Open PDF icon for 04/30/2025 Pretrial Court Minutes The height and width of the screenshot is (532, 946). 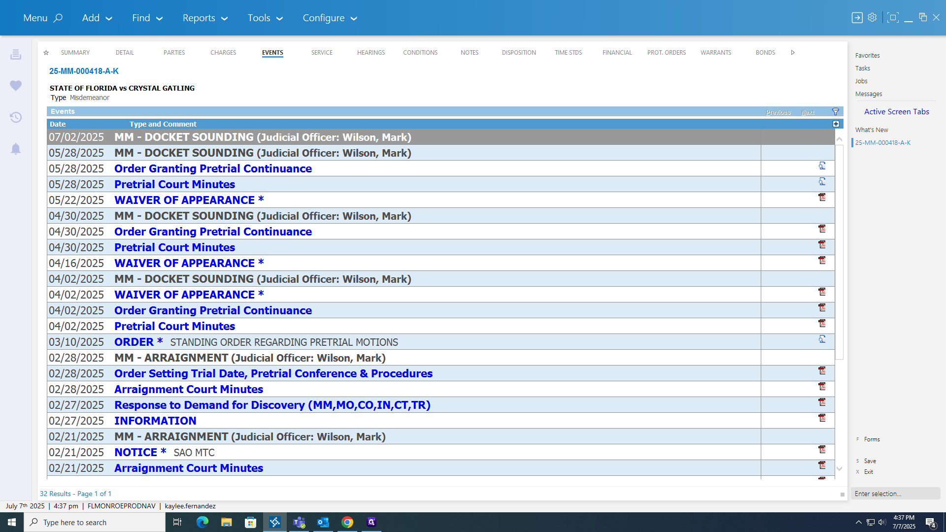(822, 244)
